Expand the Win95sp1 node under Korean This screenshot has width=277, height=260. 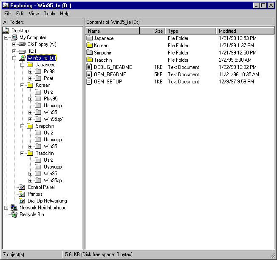31,119
